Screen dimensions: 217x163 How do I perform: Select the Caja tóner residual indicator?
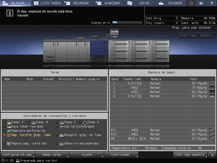click(4, 126)
